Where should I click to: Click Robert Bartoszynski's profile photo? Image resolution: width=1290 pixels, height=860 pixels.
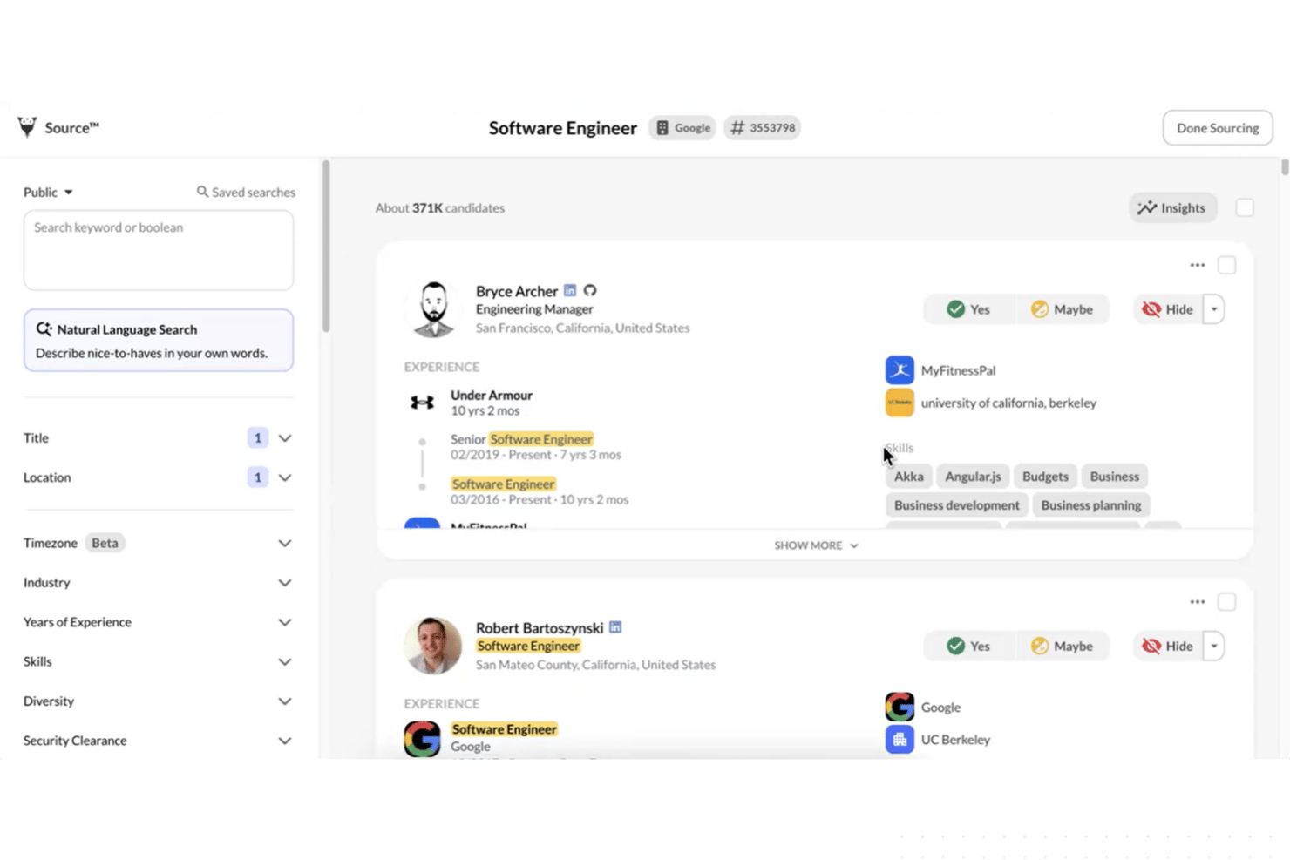[433, 646]
